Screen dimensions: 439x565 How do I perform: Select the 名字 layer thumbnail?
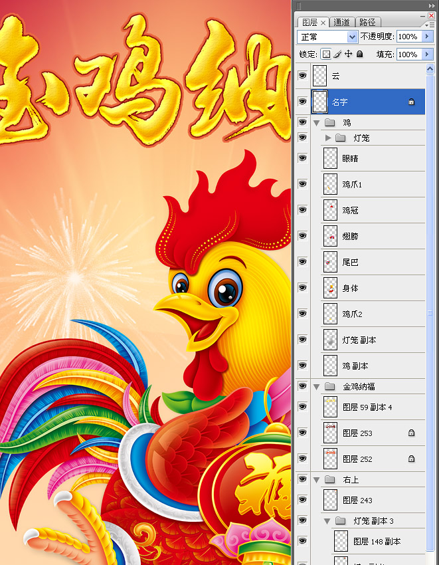click(x=320, y=102)
